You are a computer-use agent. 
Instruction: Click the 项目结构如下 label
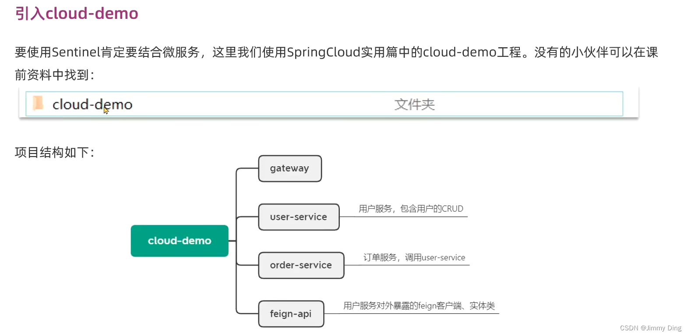55,152
